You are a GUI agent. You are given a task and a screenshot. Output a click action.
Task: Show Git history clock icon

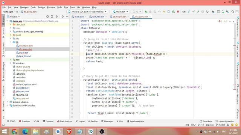click(x=203, y=12)
